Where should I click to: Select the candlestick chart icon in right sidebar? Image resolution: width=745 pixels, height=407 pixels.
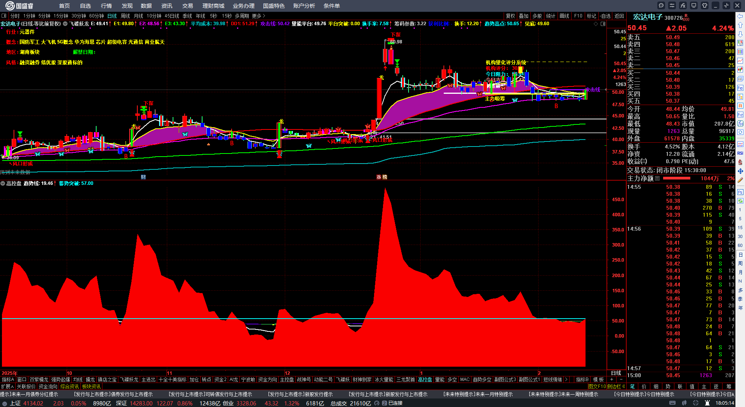coord(740,70)
